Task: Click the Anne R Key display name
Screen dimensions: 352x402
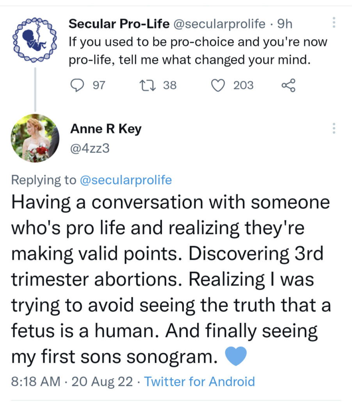Action: click(x=106, y=129)
